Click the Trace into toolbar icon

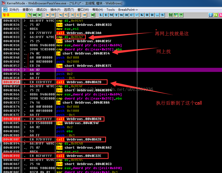tap(73, 15)
